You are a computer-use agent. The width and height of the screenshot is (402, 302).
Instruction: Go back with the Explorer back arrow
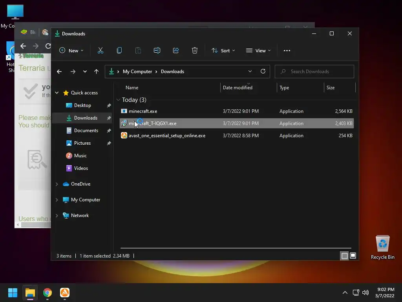click(x=59, y=72)
